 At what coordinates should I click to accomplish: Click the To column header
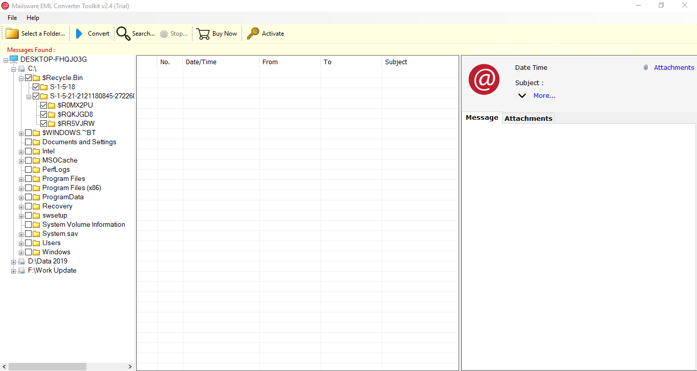click(x=351, y=62)
